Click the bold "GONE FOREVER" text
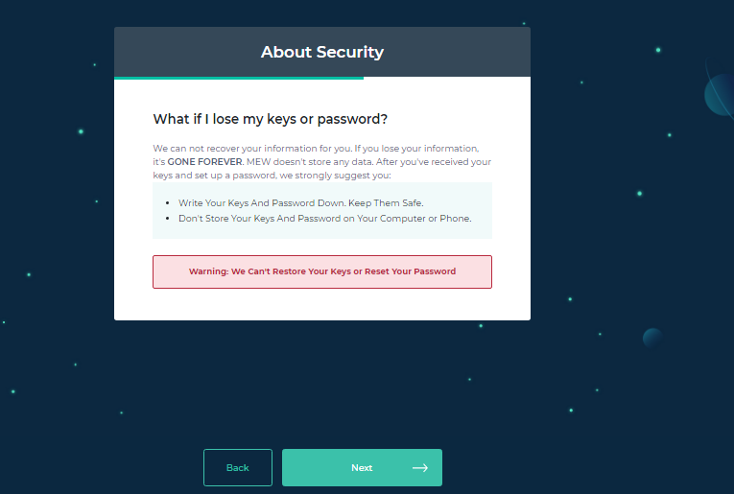This screenshot has width=734, height=494. pos(204,162)
